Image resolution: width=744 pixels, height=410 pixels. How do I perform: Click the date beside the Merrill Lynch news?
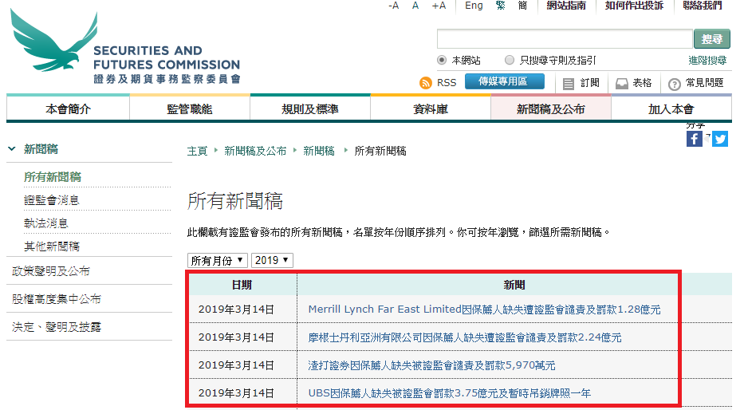tap(236, 309)
